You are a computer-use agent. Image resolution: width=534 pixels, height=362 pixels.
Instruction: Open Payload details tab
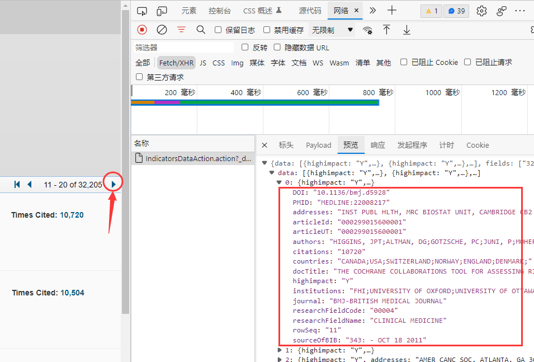click(318, 145)
